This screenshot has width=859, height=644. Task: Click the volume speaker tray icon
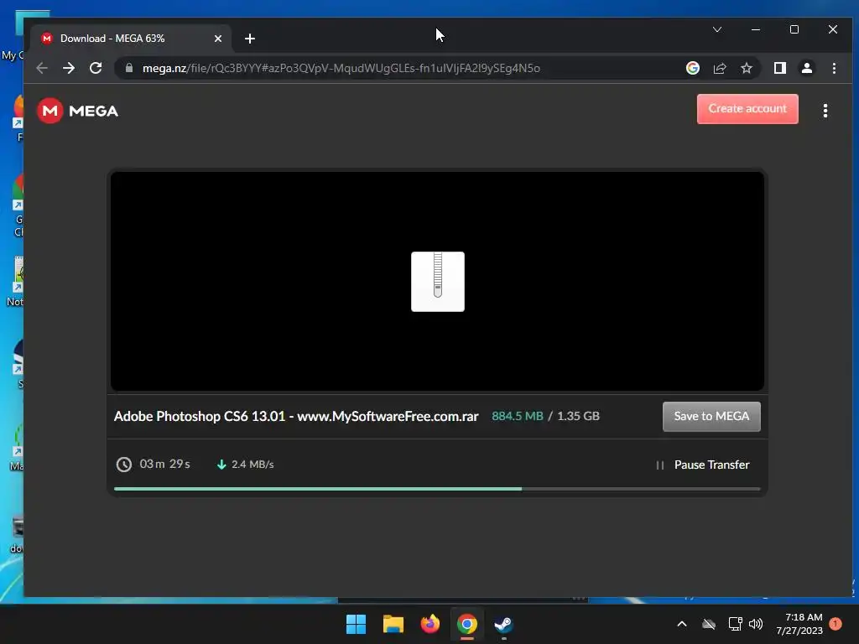756,624
